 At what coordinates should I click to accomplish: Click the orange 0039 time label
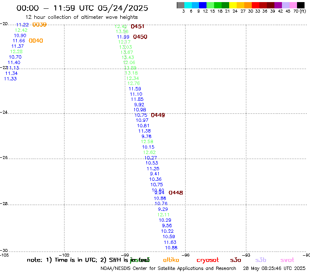tap(39, 25)
